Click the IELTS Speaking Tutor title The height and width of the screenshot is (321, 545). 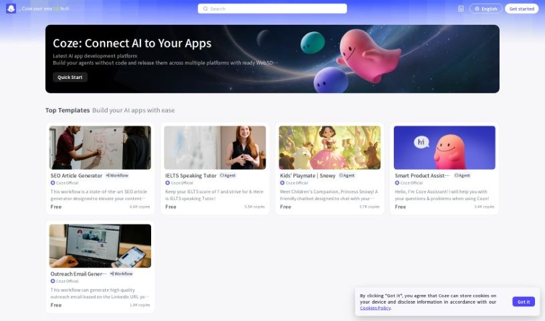click(191, 176)
